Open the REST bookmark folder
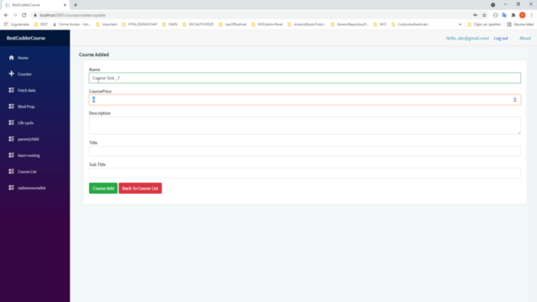This screenshot has height=302, width=537. pos(41,24)
